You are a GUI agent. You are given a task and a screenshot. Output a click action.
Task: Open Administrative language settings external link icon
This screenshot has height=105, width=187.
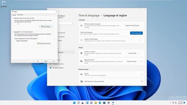tap(142, 81)
